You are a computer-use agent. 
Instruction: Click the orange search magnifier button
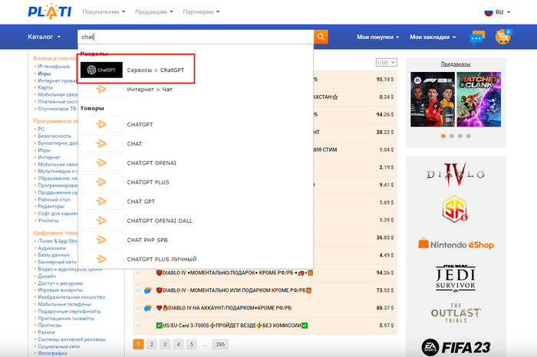(321, 37)
